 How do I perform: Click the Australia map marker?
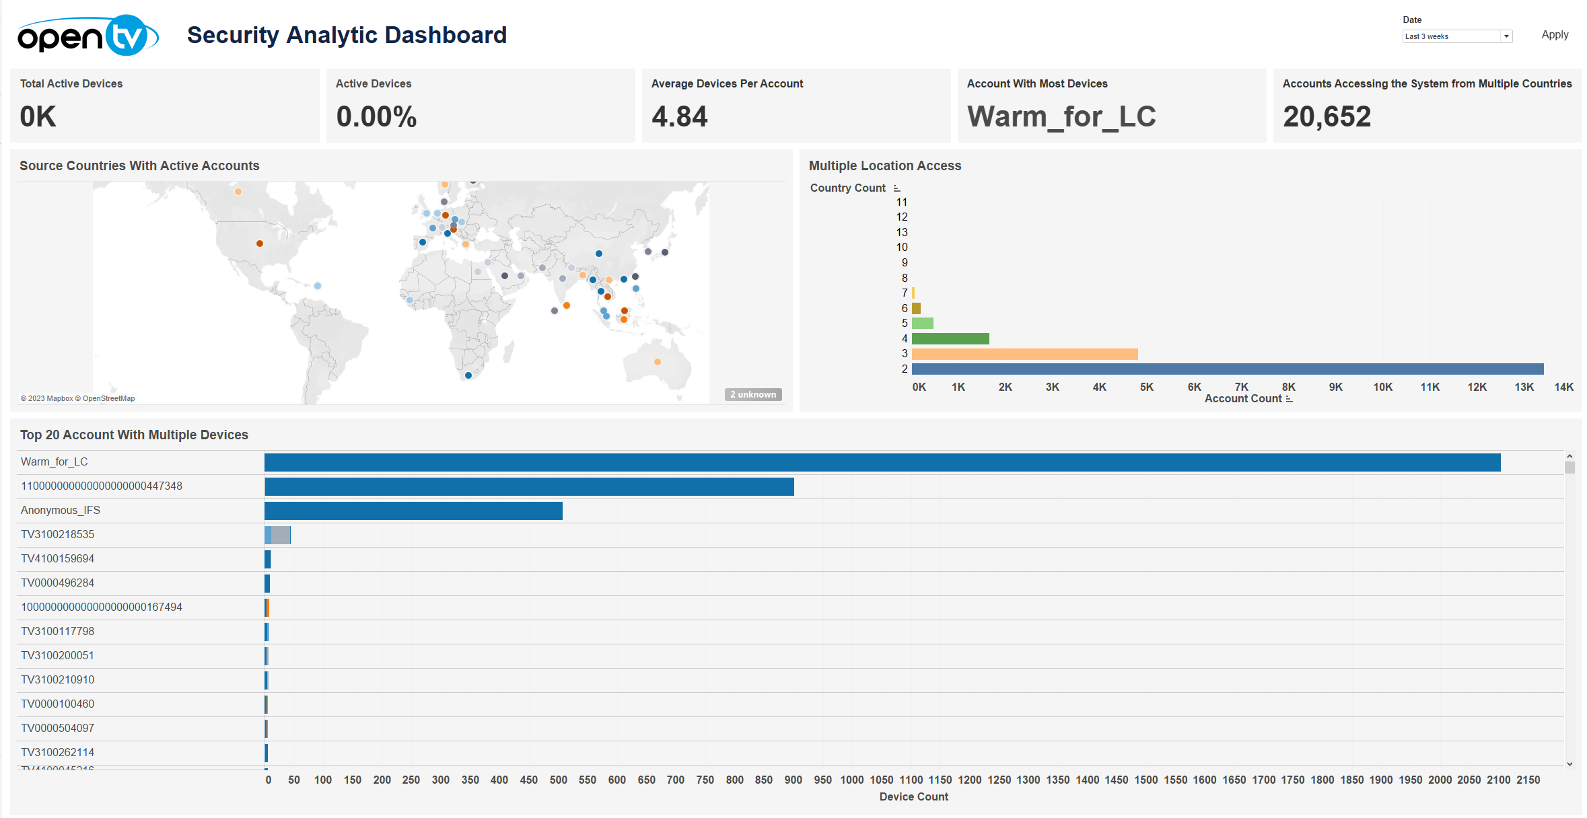658,362
